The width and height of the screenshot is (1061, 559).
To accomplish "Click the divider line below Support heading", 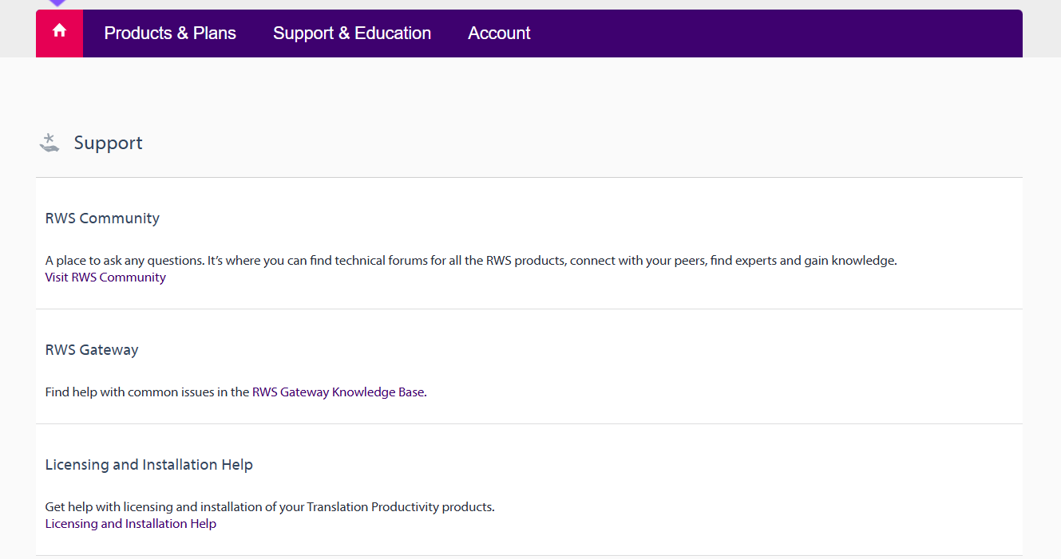I will coord(529,177).
